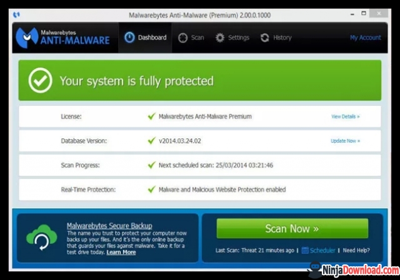Click the Scan Progress green checkmark
This screenshot has height=280, width=400.
[151, 165]
